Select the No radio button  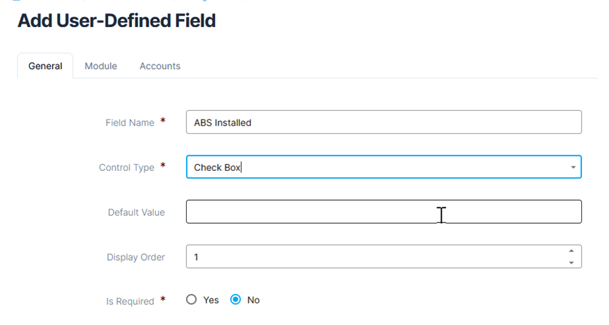point(235,300)
